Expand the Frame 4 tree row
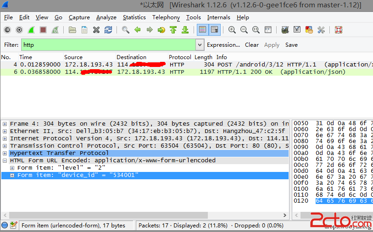This screenshot has width=373, height=232. pos(5,124)
